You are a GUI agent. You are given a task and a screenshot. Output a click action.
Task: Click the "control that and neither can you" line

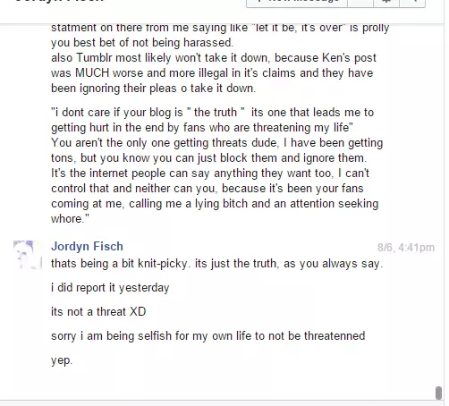coord(208,189)
